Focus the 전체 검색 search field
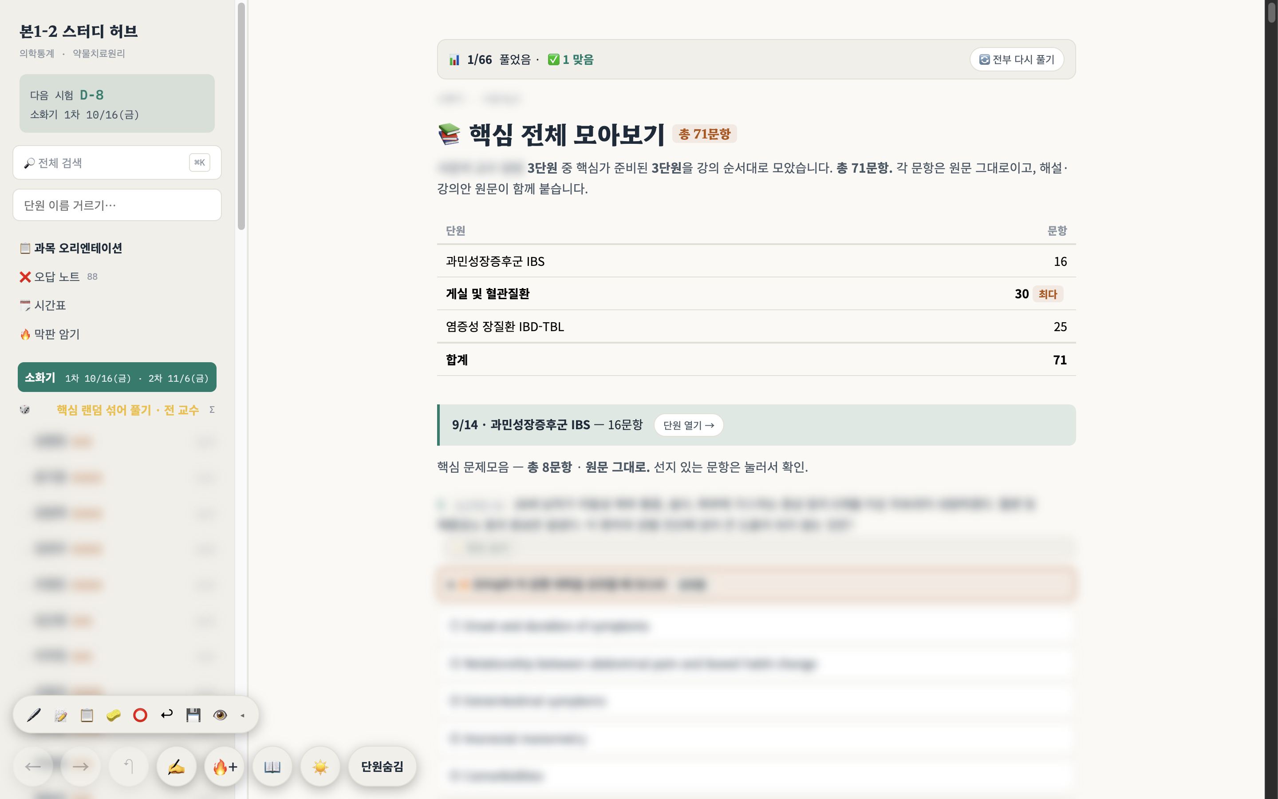 [x=117, y=163]
